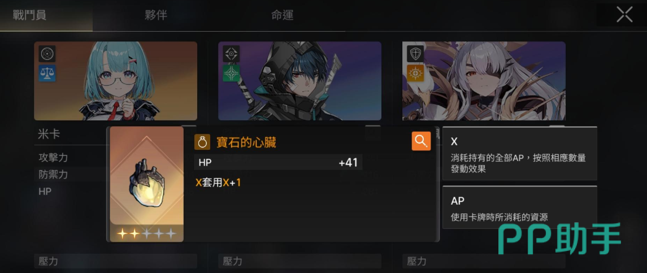Click Mika's blue scales attribute icon
647x273 pixels.
click(x=47, y=73)
